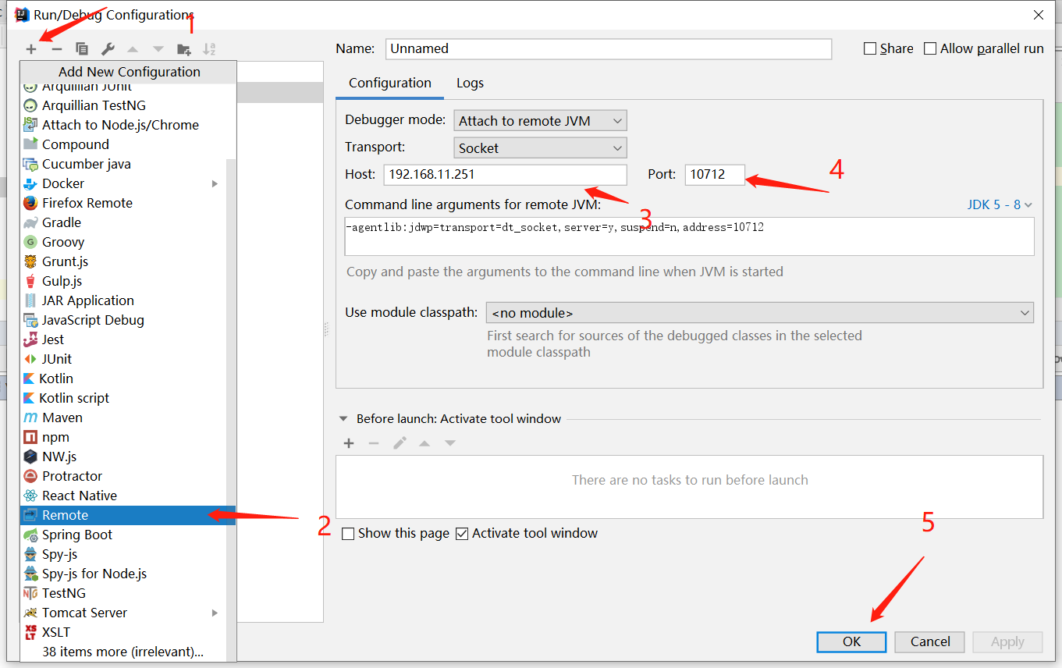The image size is (1062, 668).
Task: Click the Name input field
Action: click(x=609, y=48)
